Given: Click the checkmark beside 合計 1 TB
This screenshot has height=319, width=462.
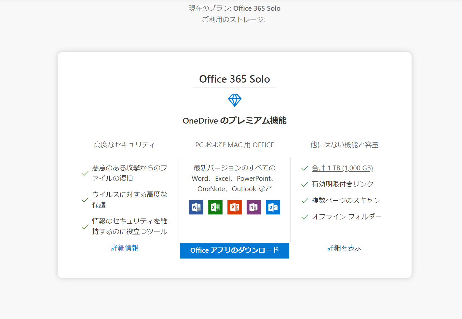Looking at the screenshot, I should pyautogui.click(x=305, y=168).
